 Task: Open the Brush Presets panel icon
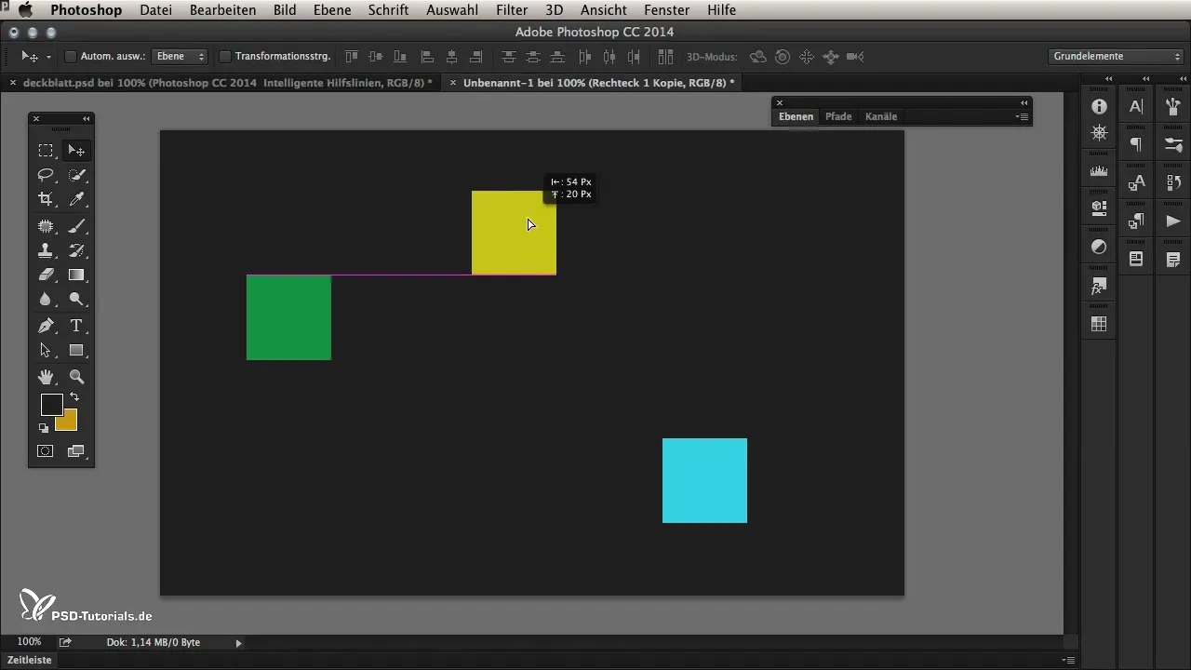click(1173, 144)
